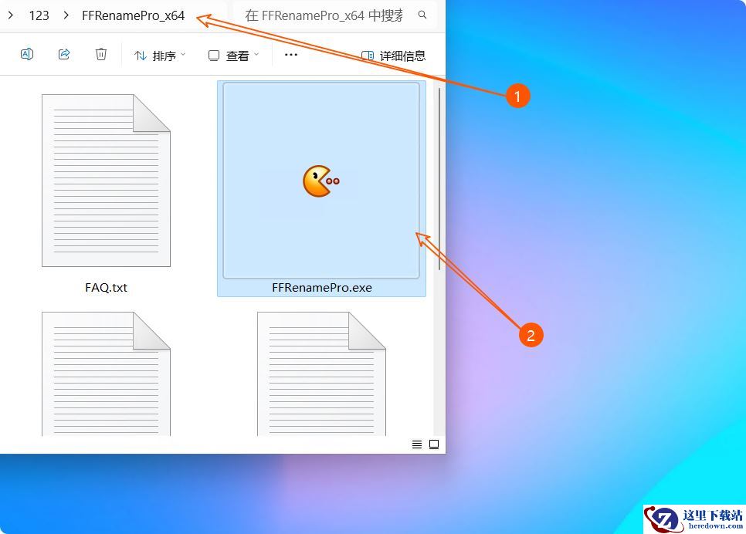Open the Sort (排序) dropdown
This screenshot has width=746, height=534.
pos(160,56)
